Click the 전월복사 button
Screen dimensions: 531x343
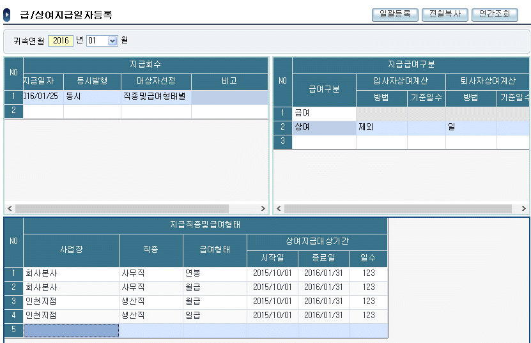445,14
